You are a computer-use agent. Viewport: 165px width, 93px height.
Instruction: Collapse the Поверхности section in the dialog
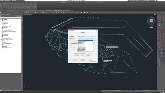click(69, 35)
